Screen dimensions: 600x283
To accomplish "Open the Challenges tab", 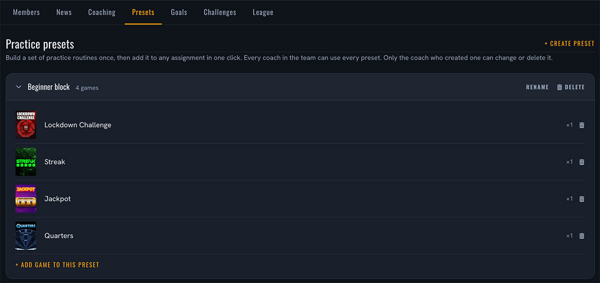I will (x=220, y=12).
